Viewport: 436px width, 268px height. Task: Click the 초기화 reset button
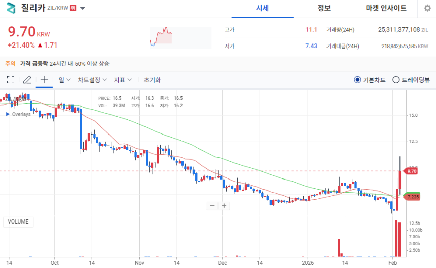pyautogui.click(x=152, y=80)
